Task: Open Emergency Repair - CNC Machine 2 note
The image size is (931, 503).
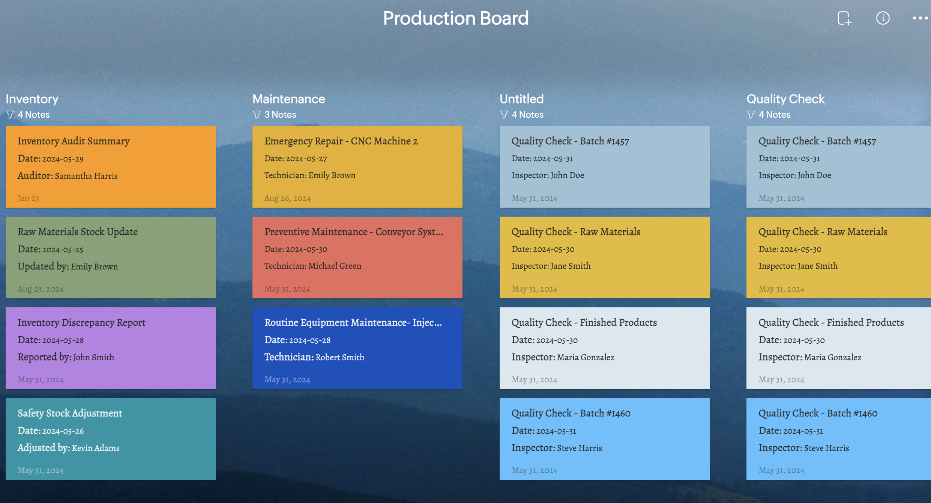Action: [x=357, y=167]
